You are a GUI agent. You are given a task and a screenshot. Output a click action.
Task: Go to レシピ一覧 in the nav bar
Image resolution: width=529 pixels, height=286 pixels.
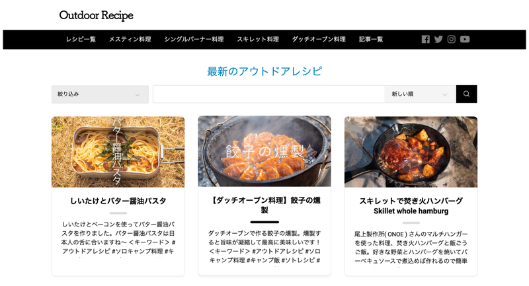click(x=81, y=40)
